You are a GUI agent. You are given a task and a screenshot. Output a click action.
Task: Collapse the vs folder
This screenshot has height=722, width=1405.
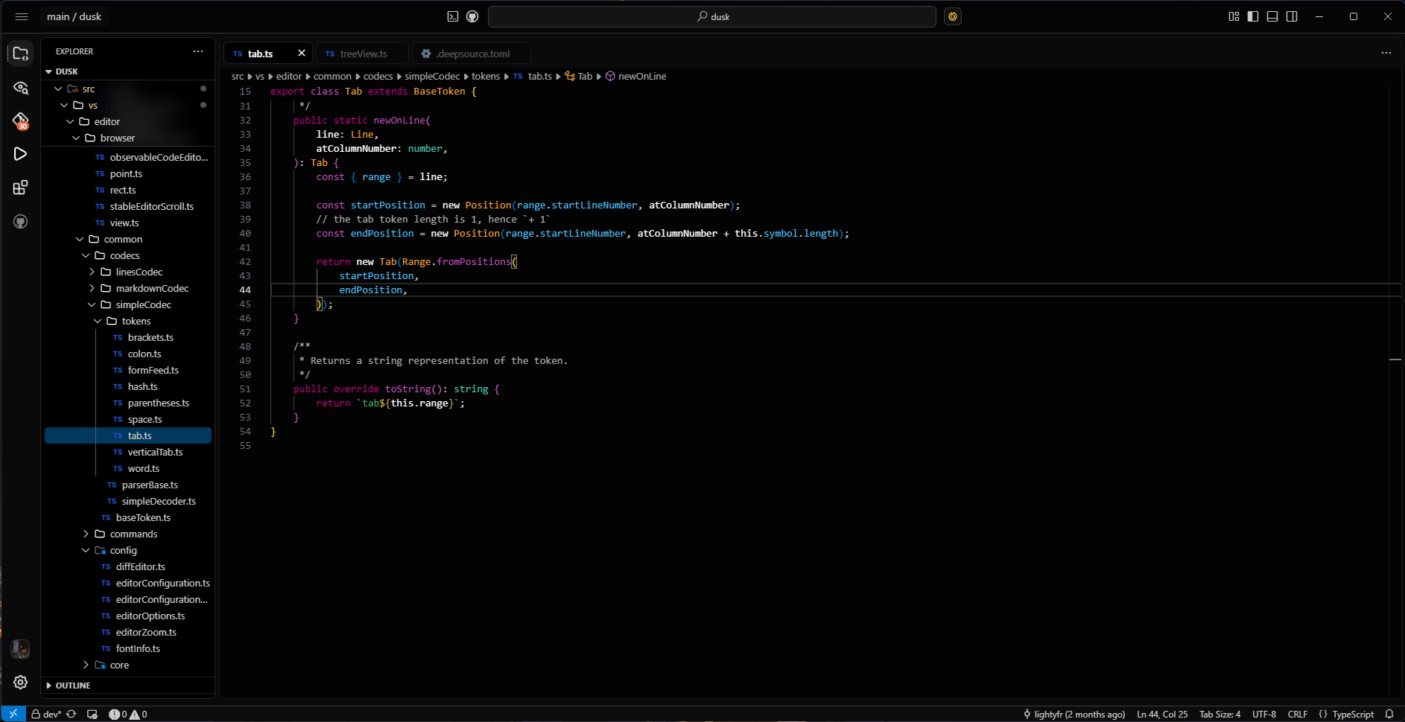127,105
